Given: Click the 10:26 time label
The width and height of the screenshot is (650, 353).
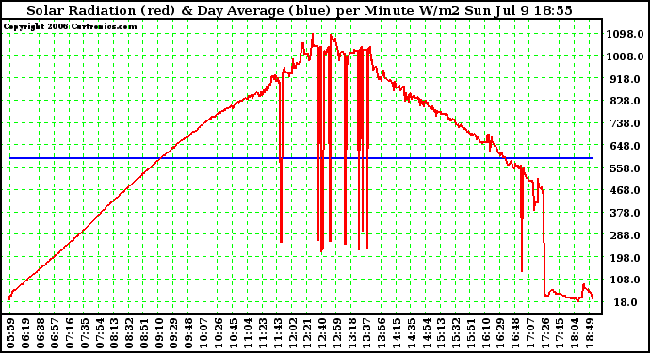Looking at the screenshot, I should coord(219,333).
